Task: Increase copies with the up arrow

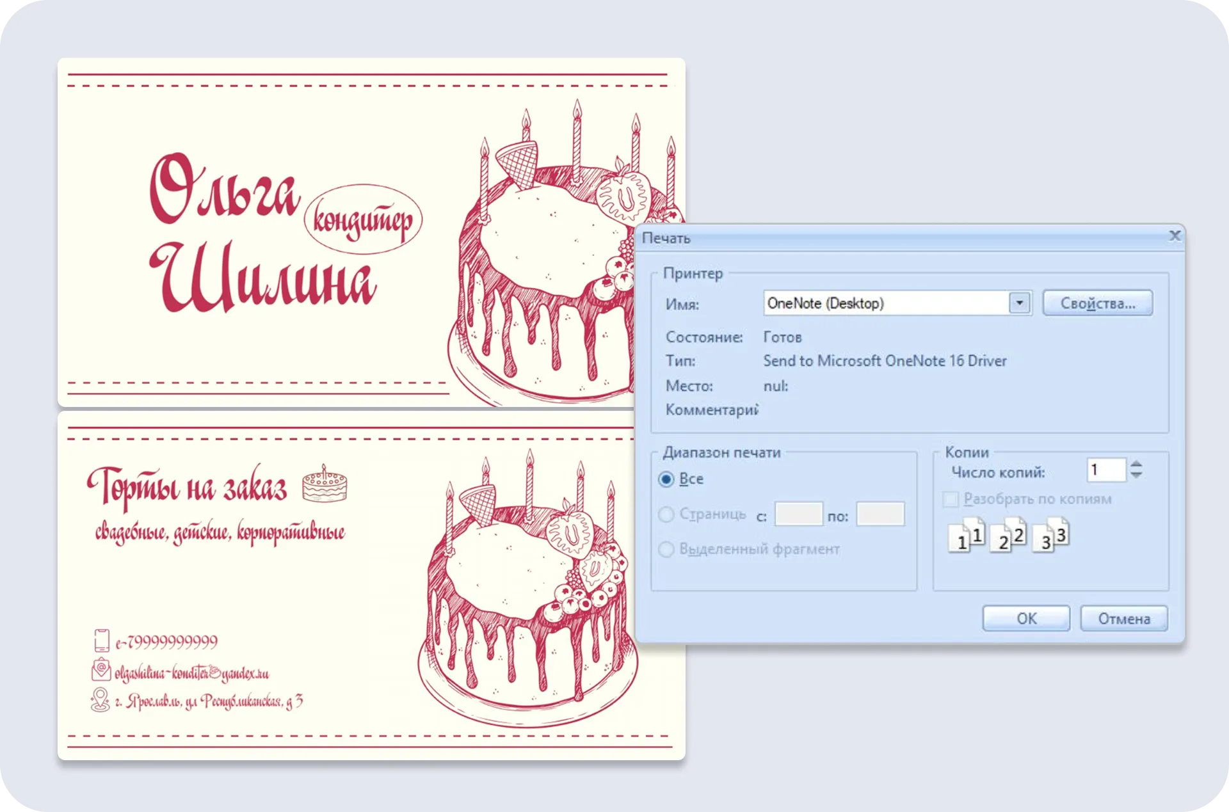Action: click(x=1136, y=465)
